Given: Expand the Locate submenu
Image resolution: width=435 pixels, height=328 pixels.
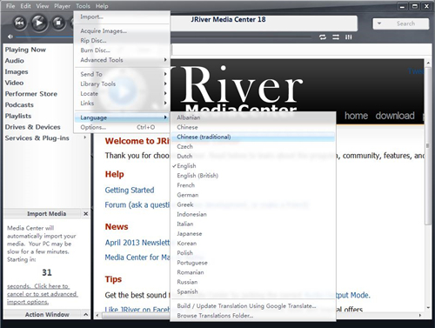Looking at the screenshot, I should coord(122,94).
